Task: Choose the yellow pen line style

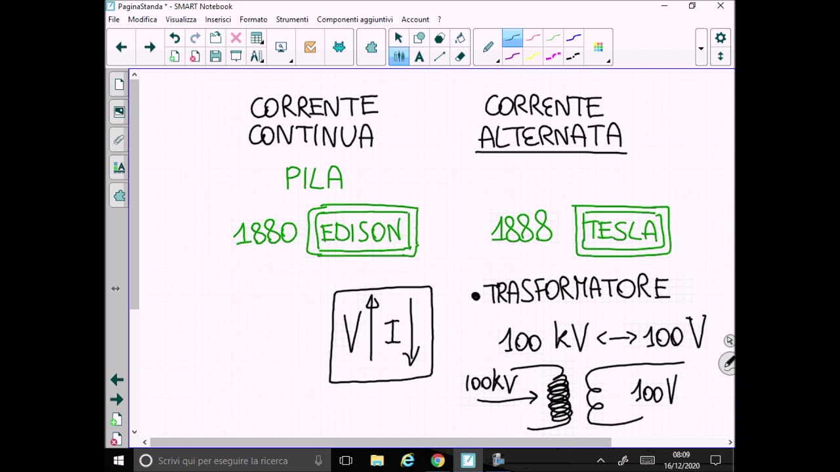Action: coord(533,57)
